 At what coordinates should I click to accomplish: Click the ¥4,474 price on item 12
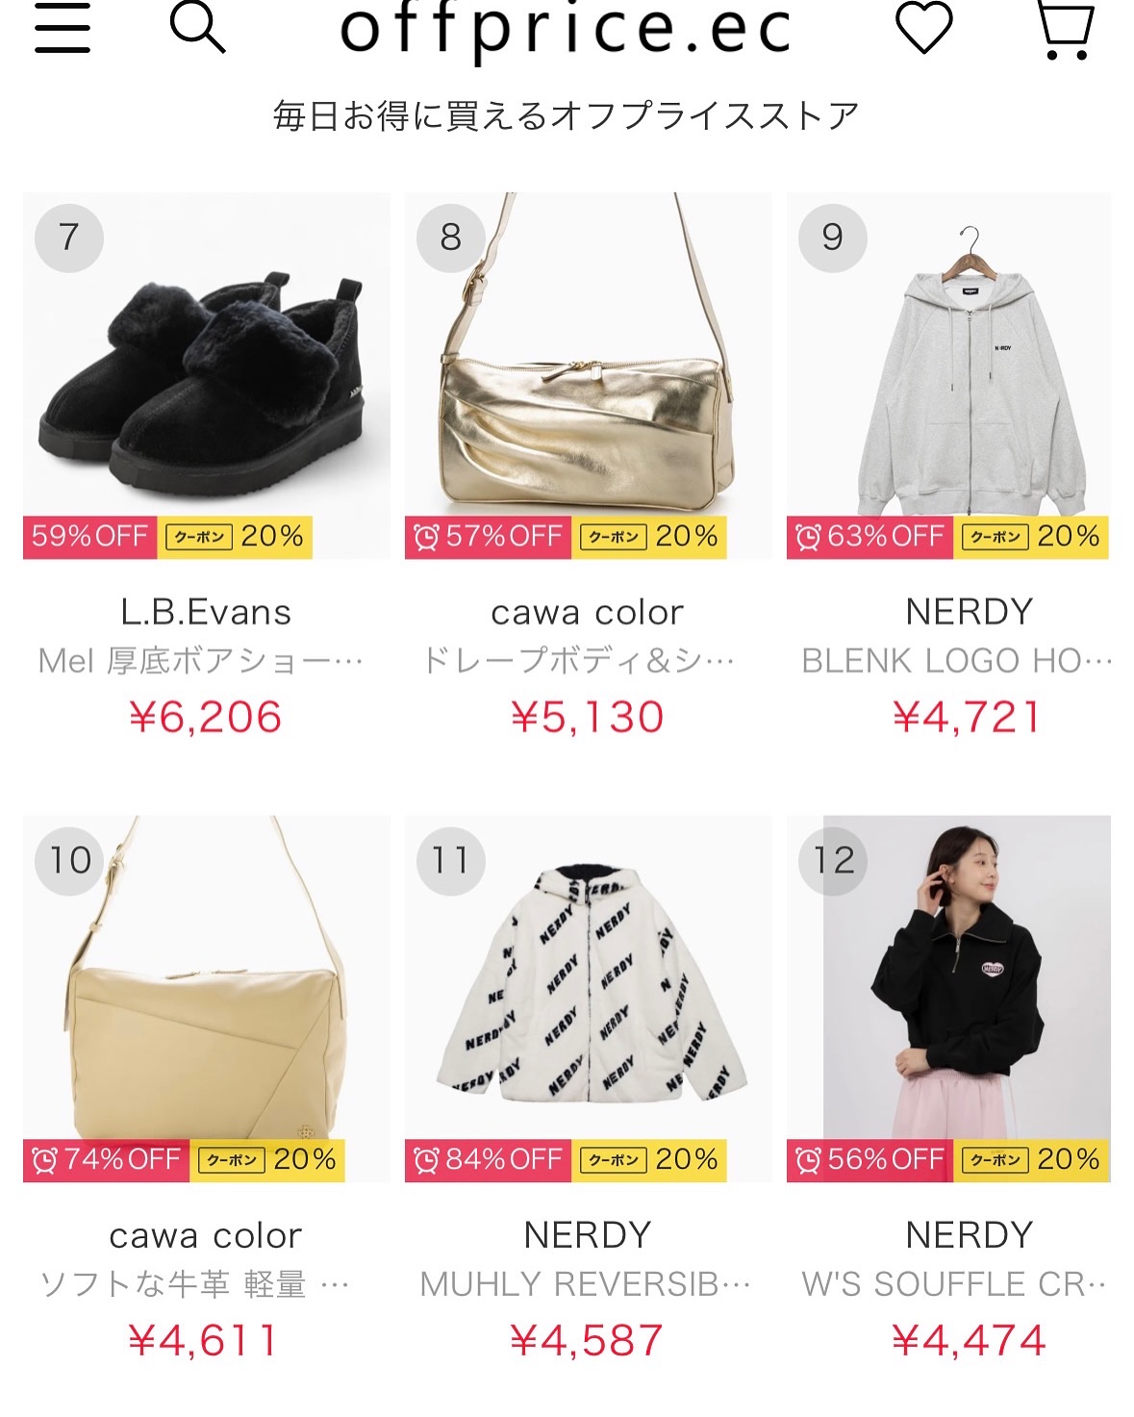(x=969, y=1340)
